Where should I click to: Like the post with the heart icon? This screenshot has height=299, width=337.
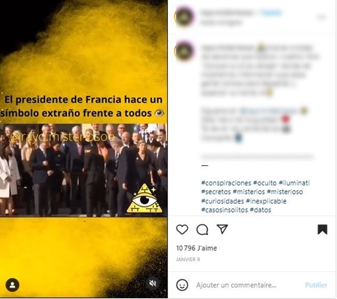pos(182,229)
